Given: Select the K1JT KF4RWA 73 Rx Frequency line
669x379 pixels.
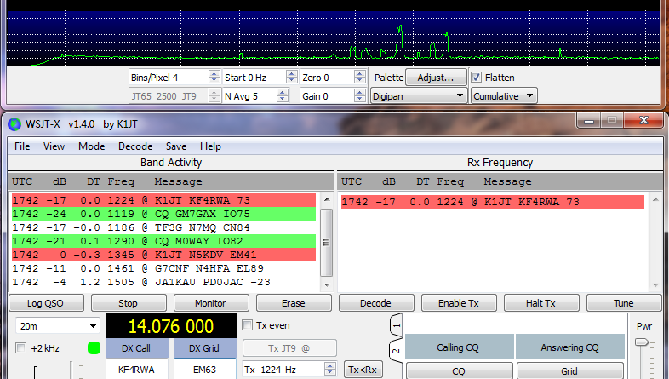Looking at the screenshot, I should pos(493,202).
